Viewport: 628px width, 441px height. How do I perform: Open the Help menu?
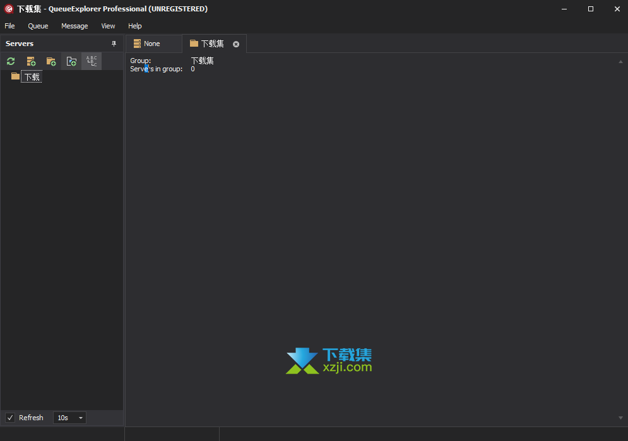tap(135, 26)
